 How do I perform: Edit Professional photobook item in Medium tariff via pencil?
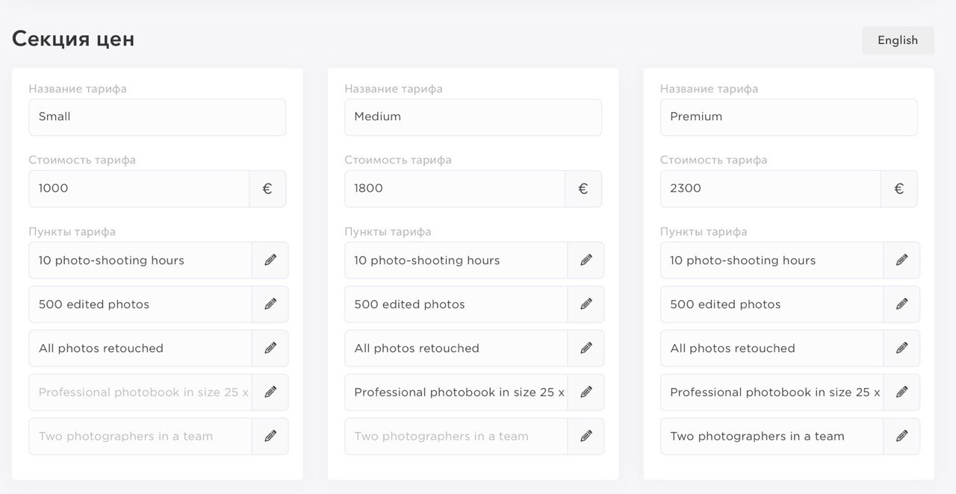(586, 393)
